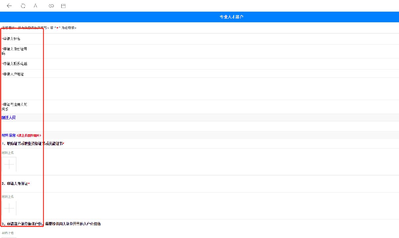Select the 申请人身份证 section heading
Viewport: 399px width, 238px height.
(x=16, y=183)
